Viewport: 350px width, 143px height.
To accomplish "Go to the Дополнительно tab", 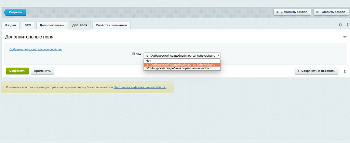I will (x=52, y=26).
